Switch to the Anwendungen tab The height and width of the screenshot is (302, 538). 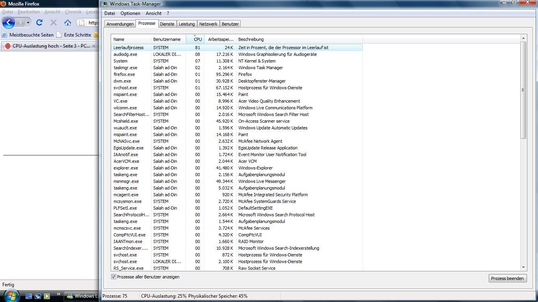120,24
